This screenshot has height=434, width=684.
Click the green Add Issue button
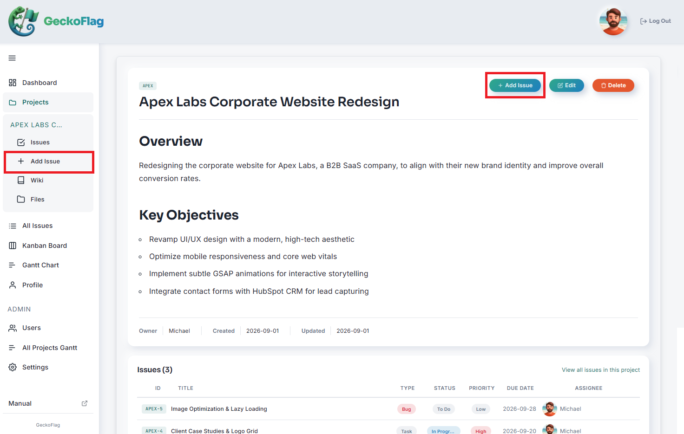click(x=515, y=85)
